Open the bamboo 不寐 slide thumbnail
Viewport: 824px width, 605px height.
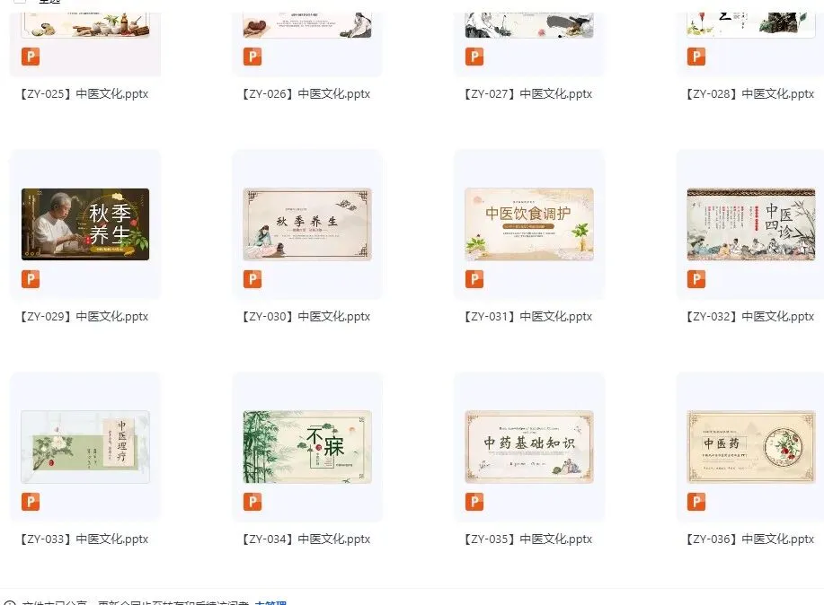tap(307, 447)
